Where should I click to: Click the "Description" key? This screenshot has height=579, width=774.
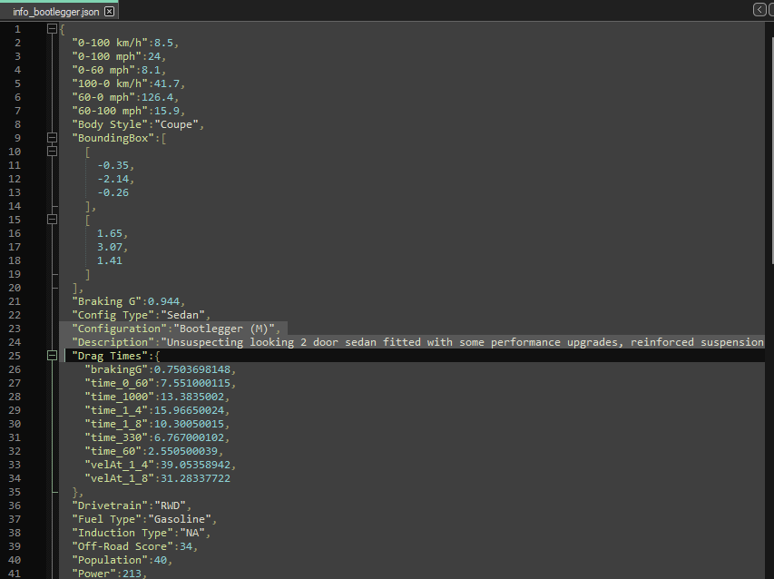[x=113, y=342]
